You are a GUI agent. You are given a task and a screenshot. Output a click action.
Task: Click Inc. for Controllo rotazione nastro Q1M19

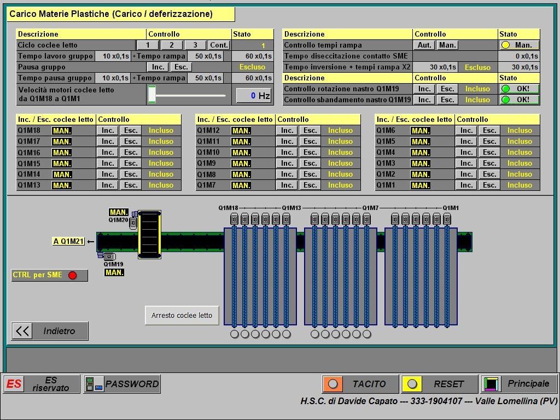[x=424, y=89]
